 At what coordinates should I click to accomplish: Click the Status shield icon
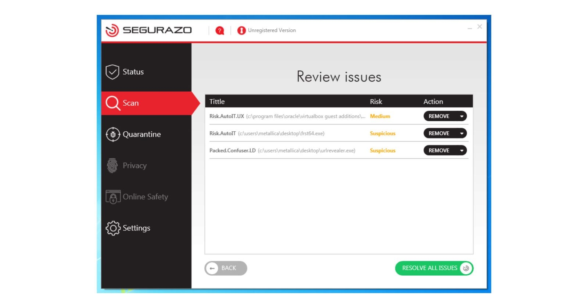pyautogui.click(x=112, y=72)
